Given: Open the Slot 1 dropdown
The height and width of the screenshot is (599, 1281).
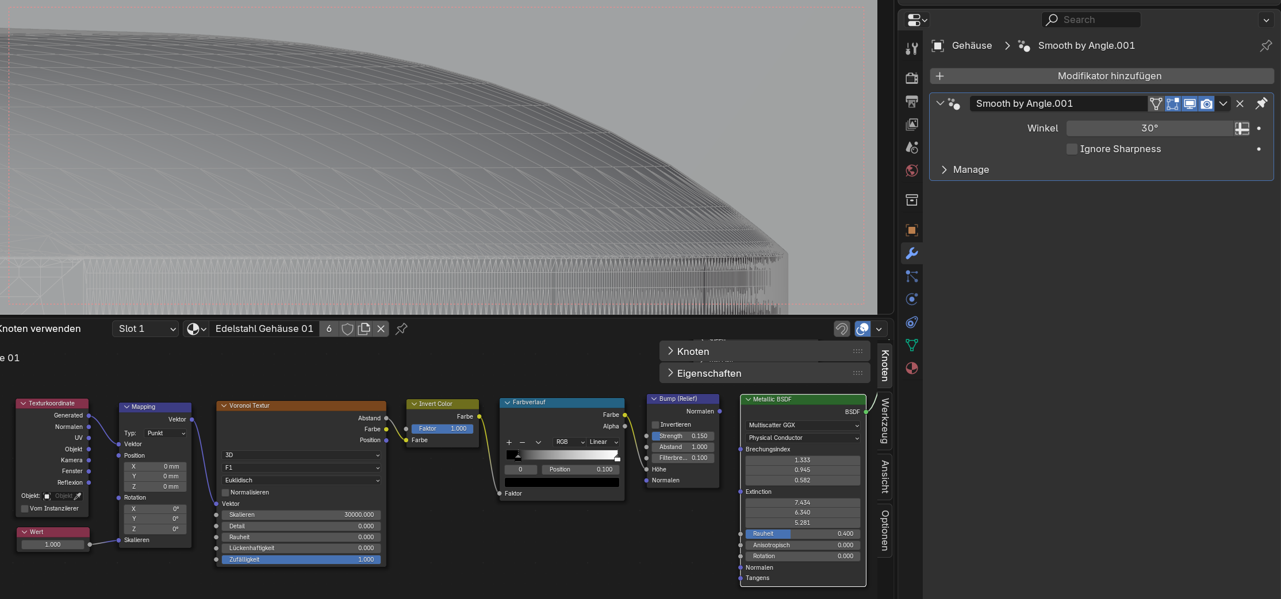Looking at the screenshot, I should tap(145, 329).
